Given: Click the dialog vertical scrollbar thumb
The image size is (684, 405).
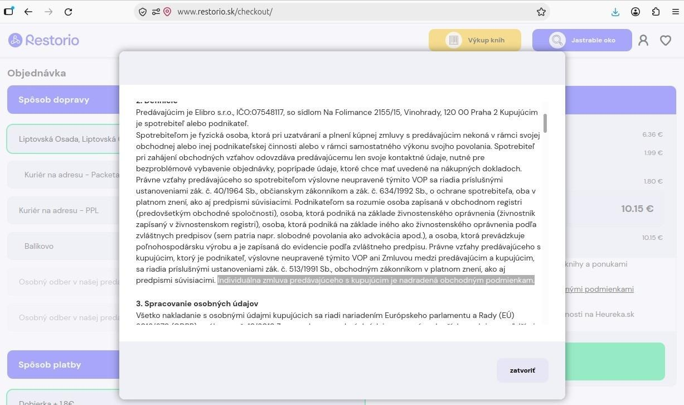Looking at the screenshot, I should tap(545, 123).
